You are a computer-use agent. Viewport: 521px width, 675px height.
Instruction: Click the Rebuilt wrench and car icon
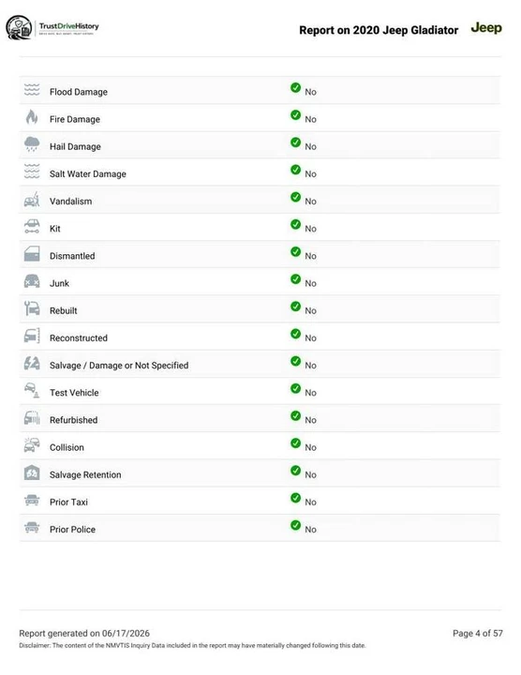(x=32, y=308)
